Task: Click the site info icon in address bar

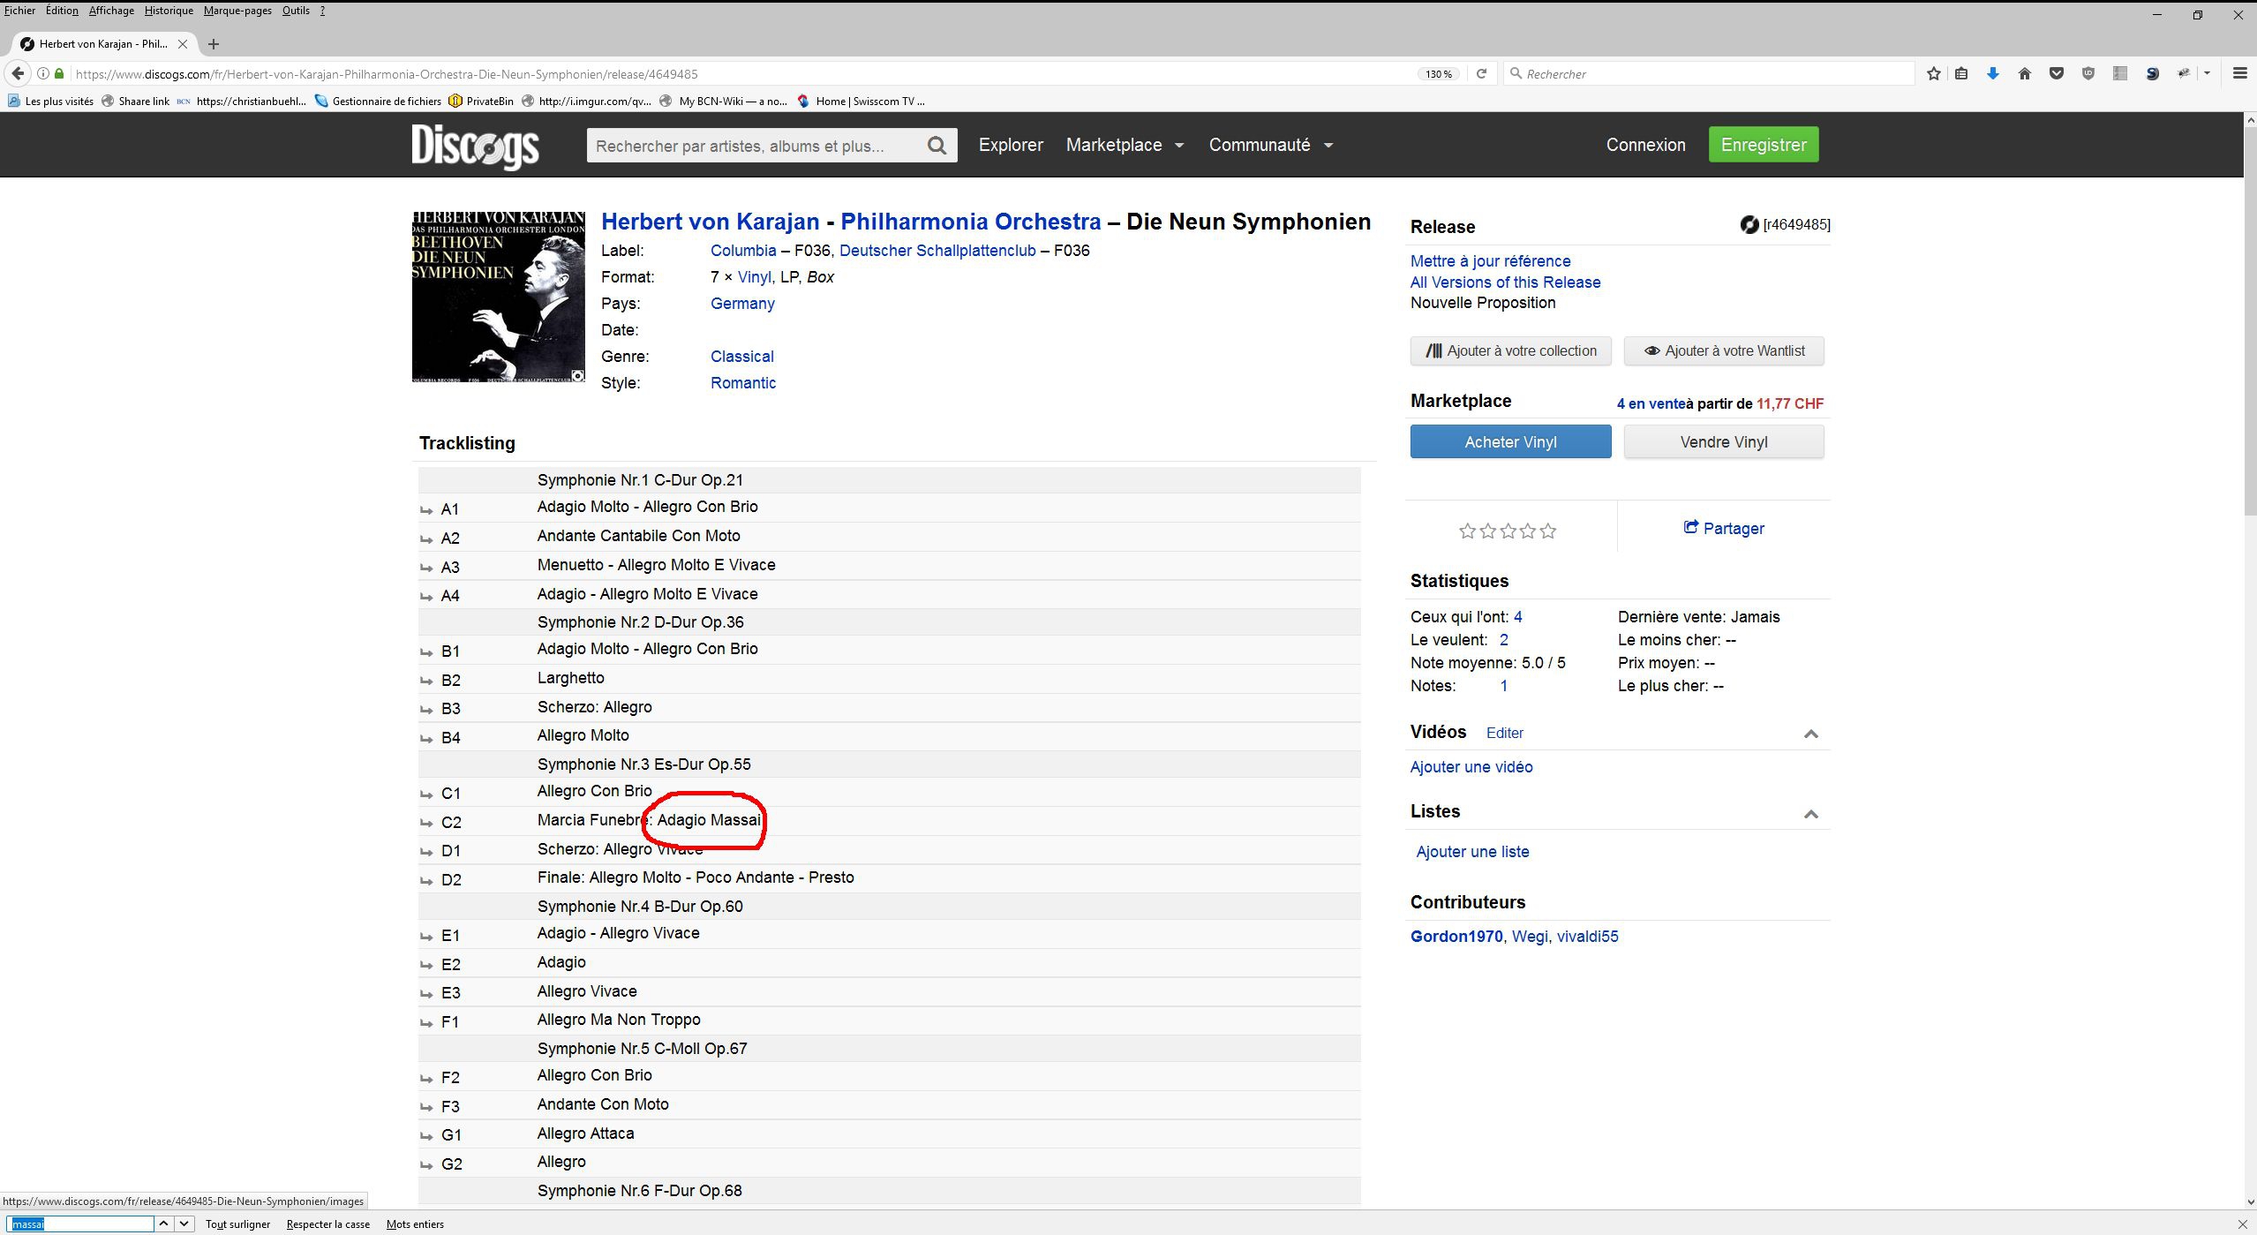Action: coord(42,73)
